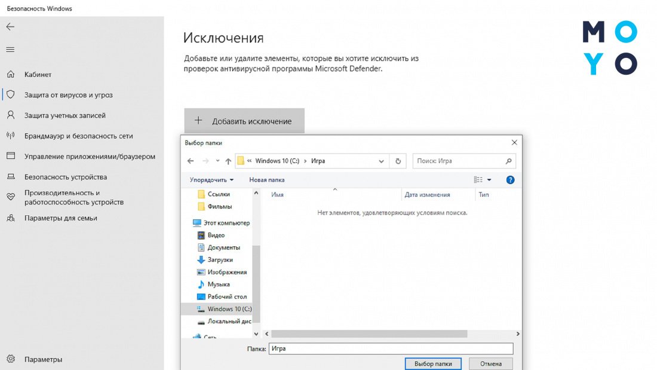The width and height of the screenshot is (657, 370).
Task: Click the shield icon for virus protection
Action: 11,94
